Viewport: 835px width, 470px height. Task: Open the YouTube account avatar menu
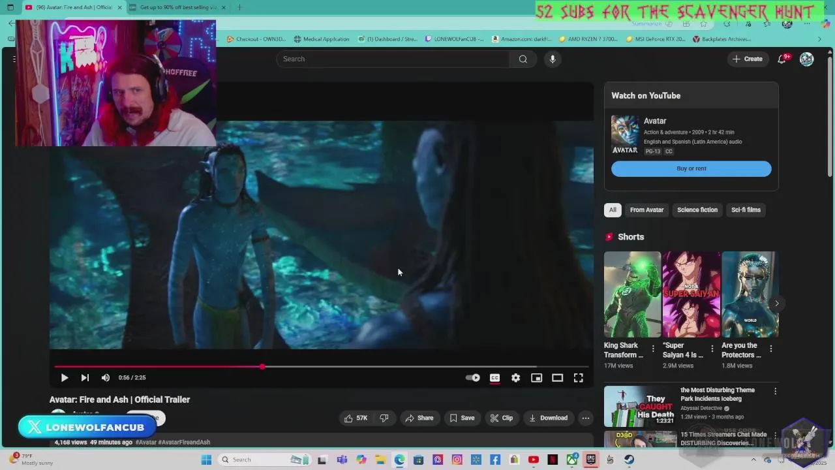click(807, 59)
